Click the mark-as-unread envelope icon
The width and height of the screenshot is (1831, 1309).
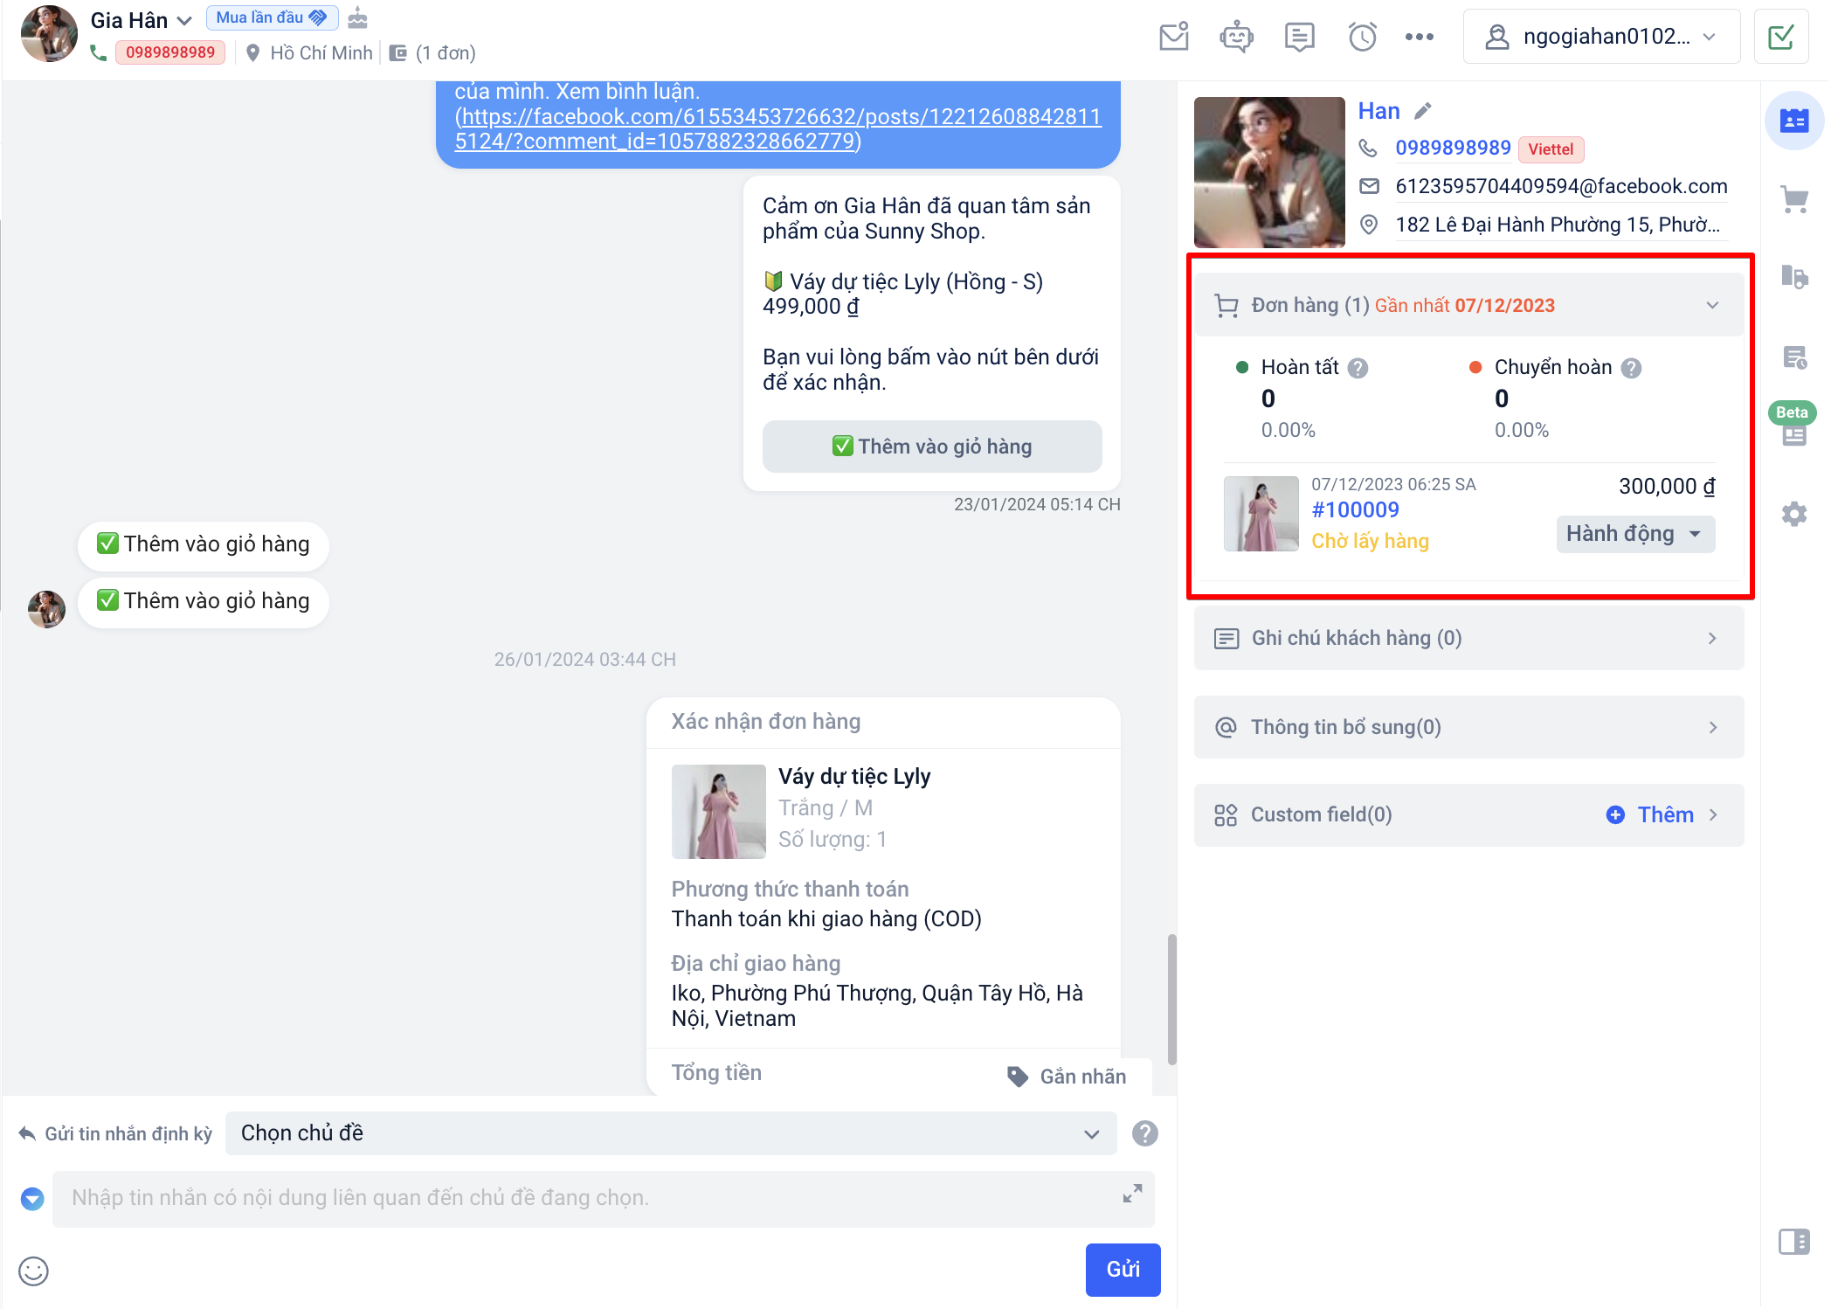(x=1173, y=37)
